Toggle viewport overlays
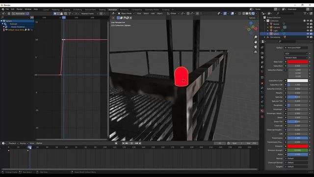 pyautogui.click(x=232, y=13)
